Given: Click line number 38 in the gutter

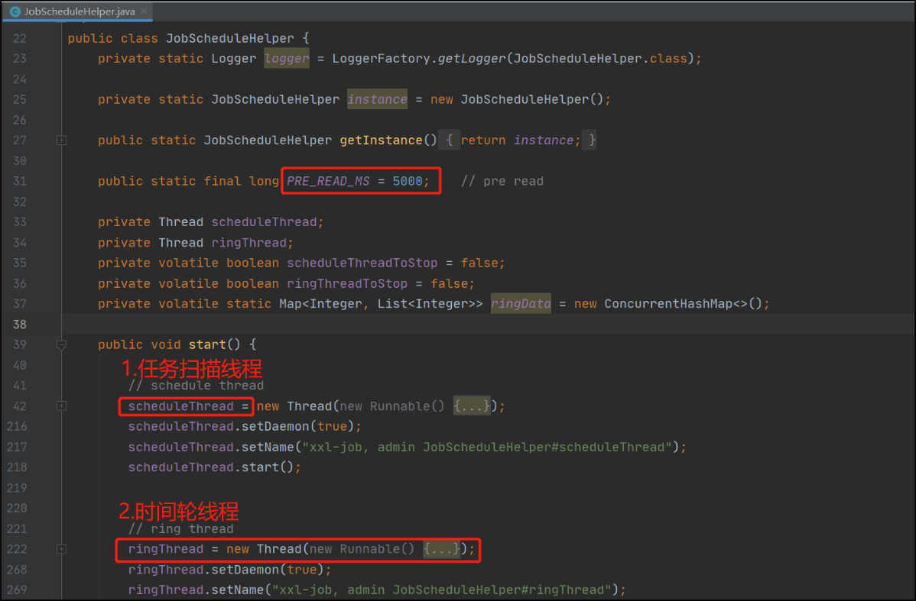Looking at the screenshot, I should pyautogui.click(x=20, y=325).
